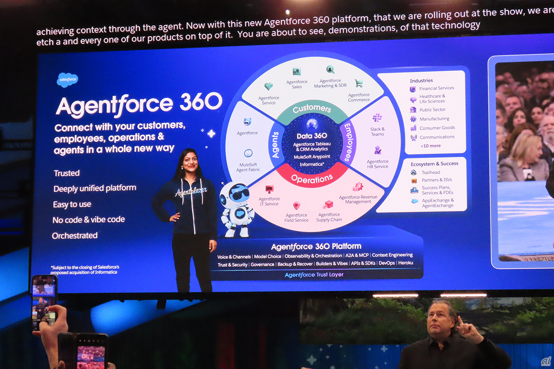The image size is (554, 369).
Task: Click the "Agents" ring segment label
Action: [275, 144]
